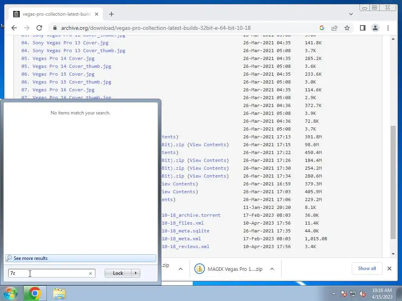
Task: Click the 26-Mar-2021 17:13 date text
Action: click(x=267, y=137)
